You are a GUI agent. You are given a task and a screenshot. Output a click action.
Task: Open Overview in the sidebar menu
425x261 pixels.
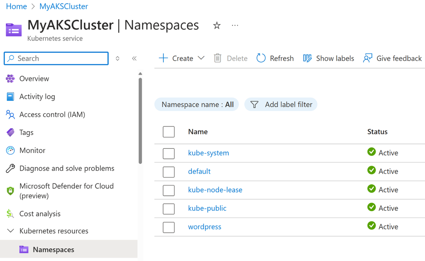click(x=34, y=78)
